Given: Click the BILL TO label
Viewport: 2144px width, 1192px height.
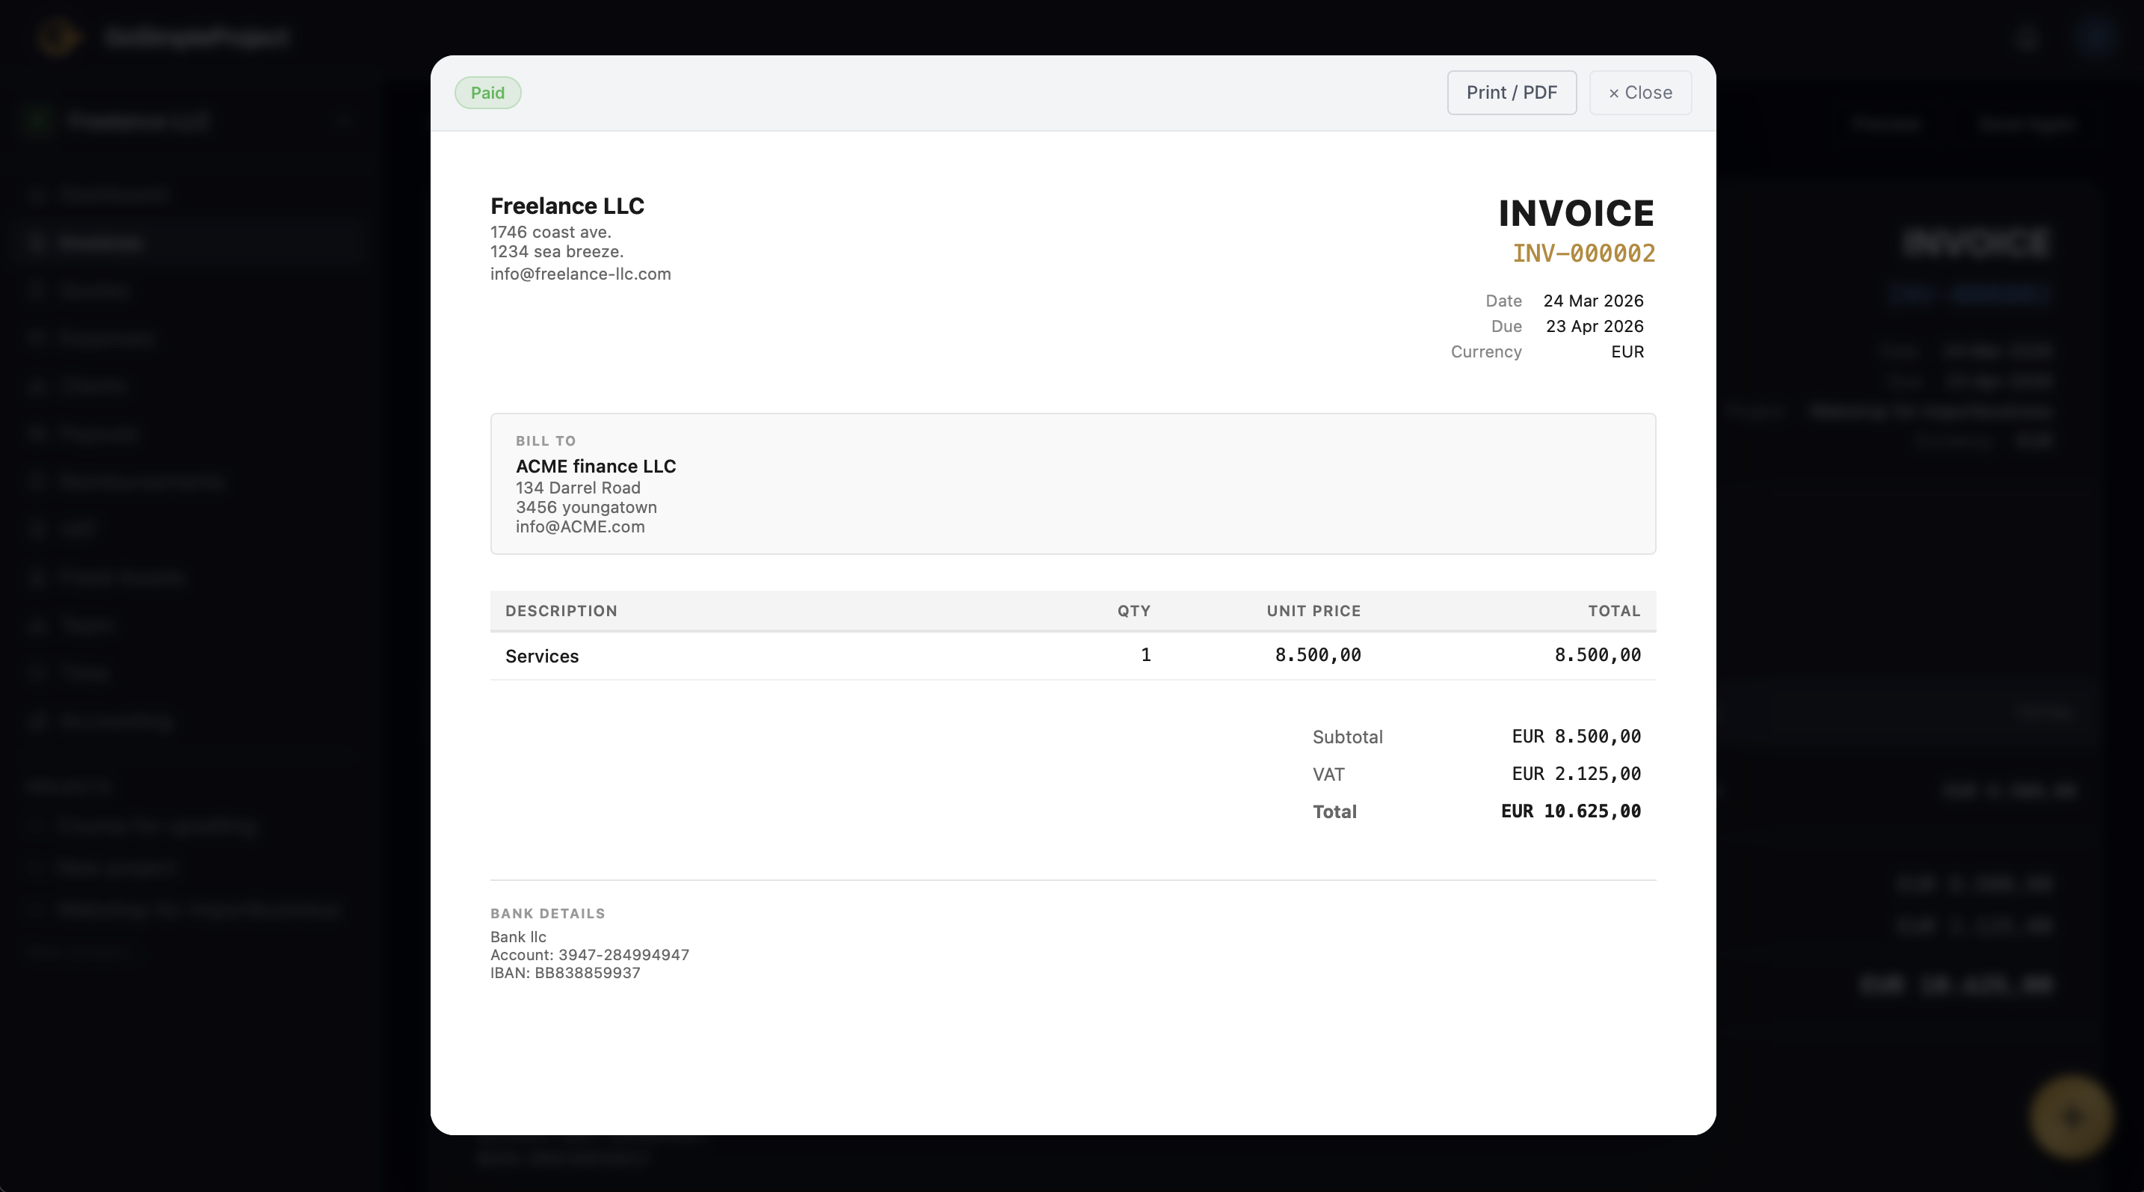Looking at the screenshot, I should pyautogui.click(x=546, y=441).
